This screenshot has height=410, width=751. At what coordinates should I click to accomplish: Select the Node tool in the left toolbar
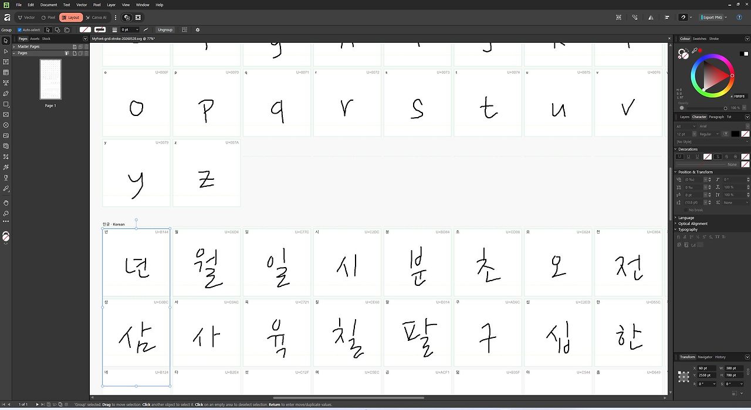coord(6,52)
